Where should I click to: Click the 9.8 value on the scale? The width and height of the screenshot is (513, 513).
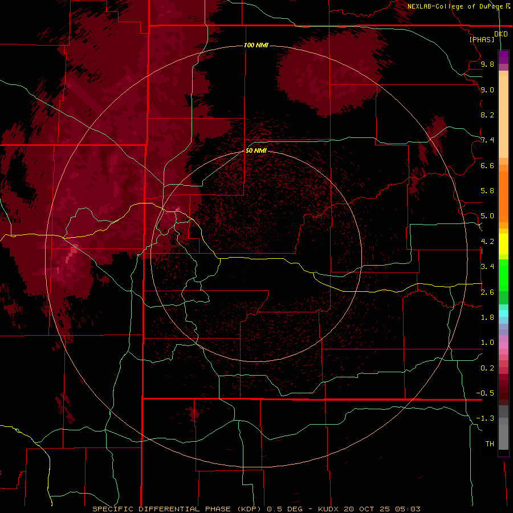tap(487, 64)
